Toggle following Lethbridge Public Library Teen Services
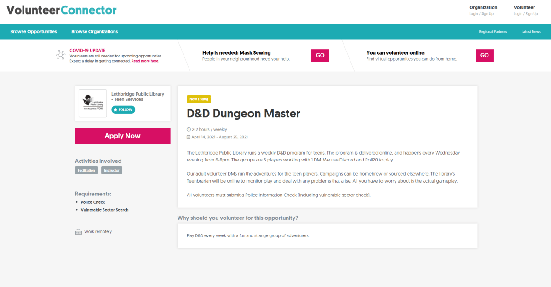 pos(123,109)
